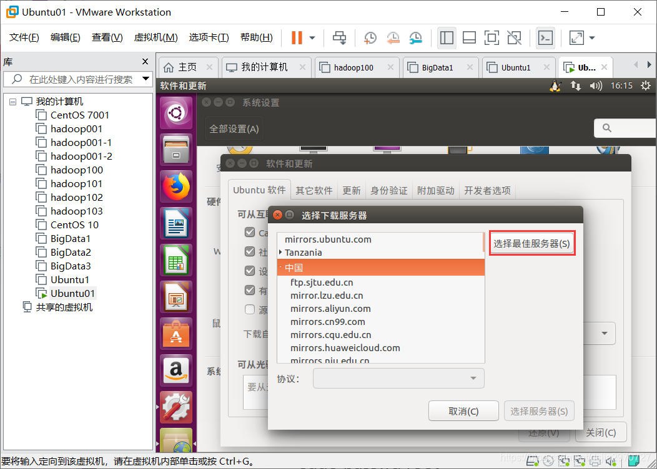Launch Firefox from the Ubuntu launcher

pos(176,186)
